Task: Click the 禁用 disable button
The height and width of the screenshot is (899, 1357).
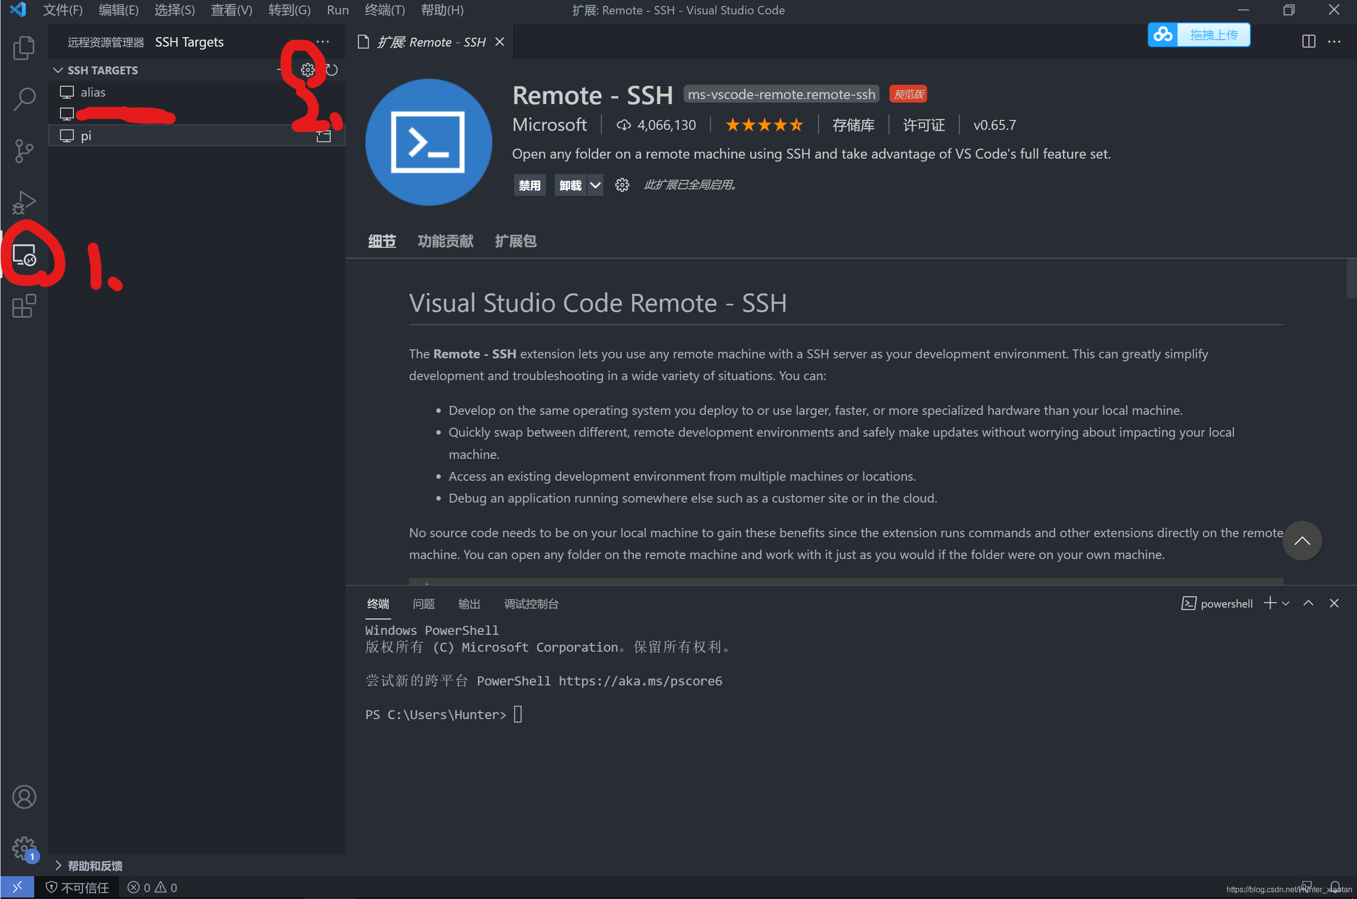Action: 530,185
